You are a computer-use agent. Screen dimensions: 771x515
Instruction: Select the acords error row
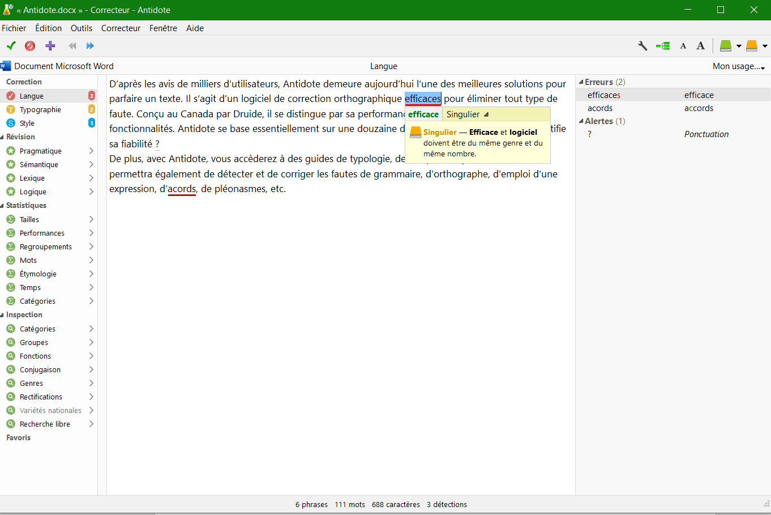(x=674, y=108)
